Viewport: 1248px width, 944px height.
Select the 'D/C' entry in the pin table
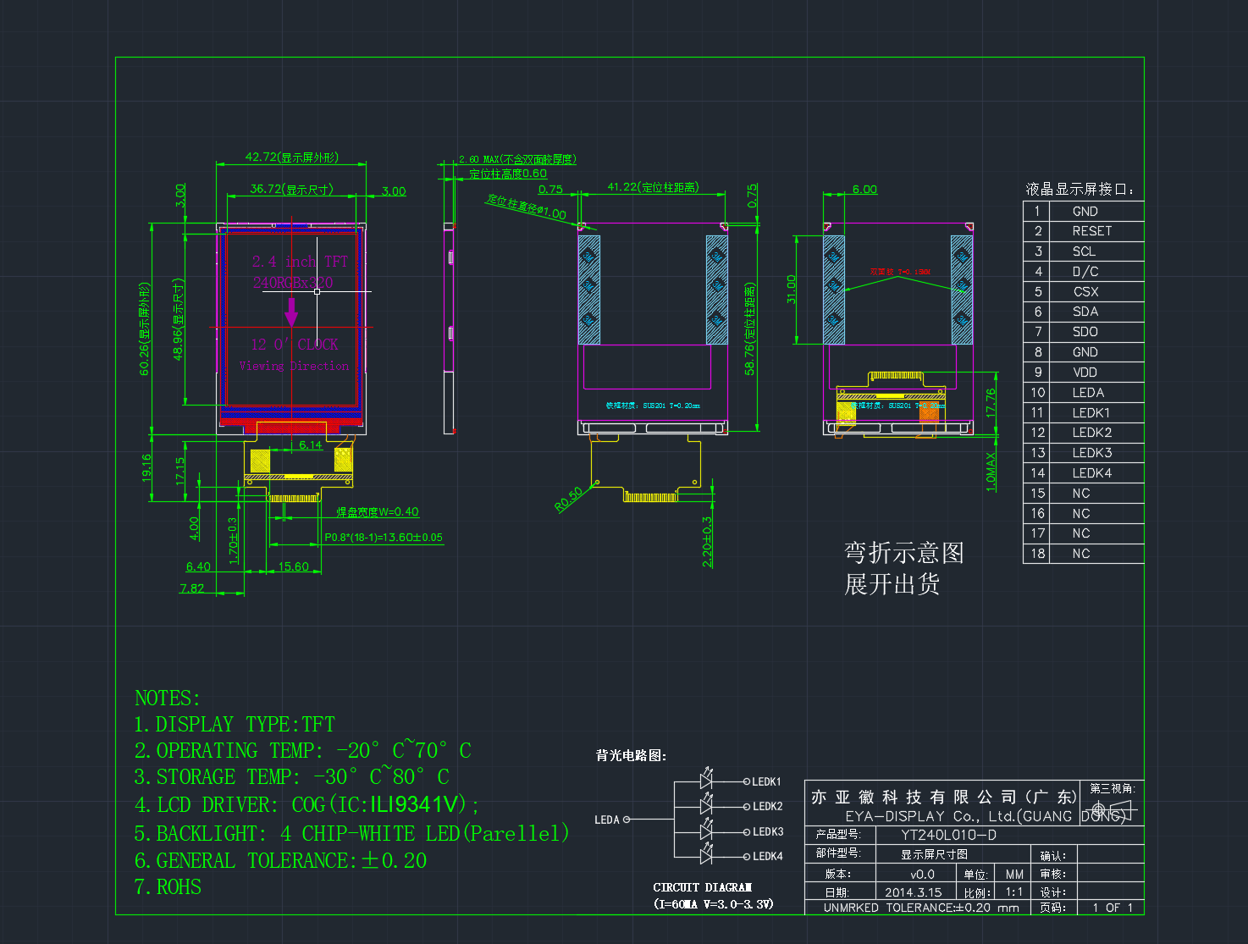pos(1085,272)
